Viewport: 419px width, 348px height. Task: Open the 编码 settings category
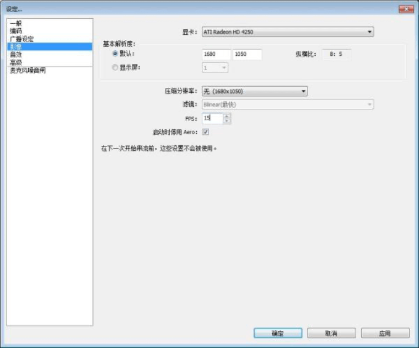click(15, 31)
